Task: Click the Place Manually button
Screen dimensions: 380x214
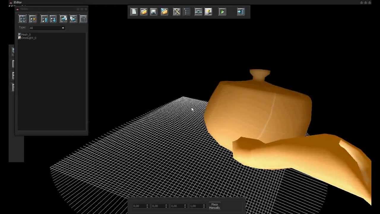Action: pos(214,206)
